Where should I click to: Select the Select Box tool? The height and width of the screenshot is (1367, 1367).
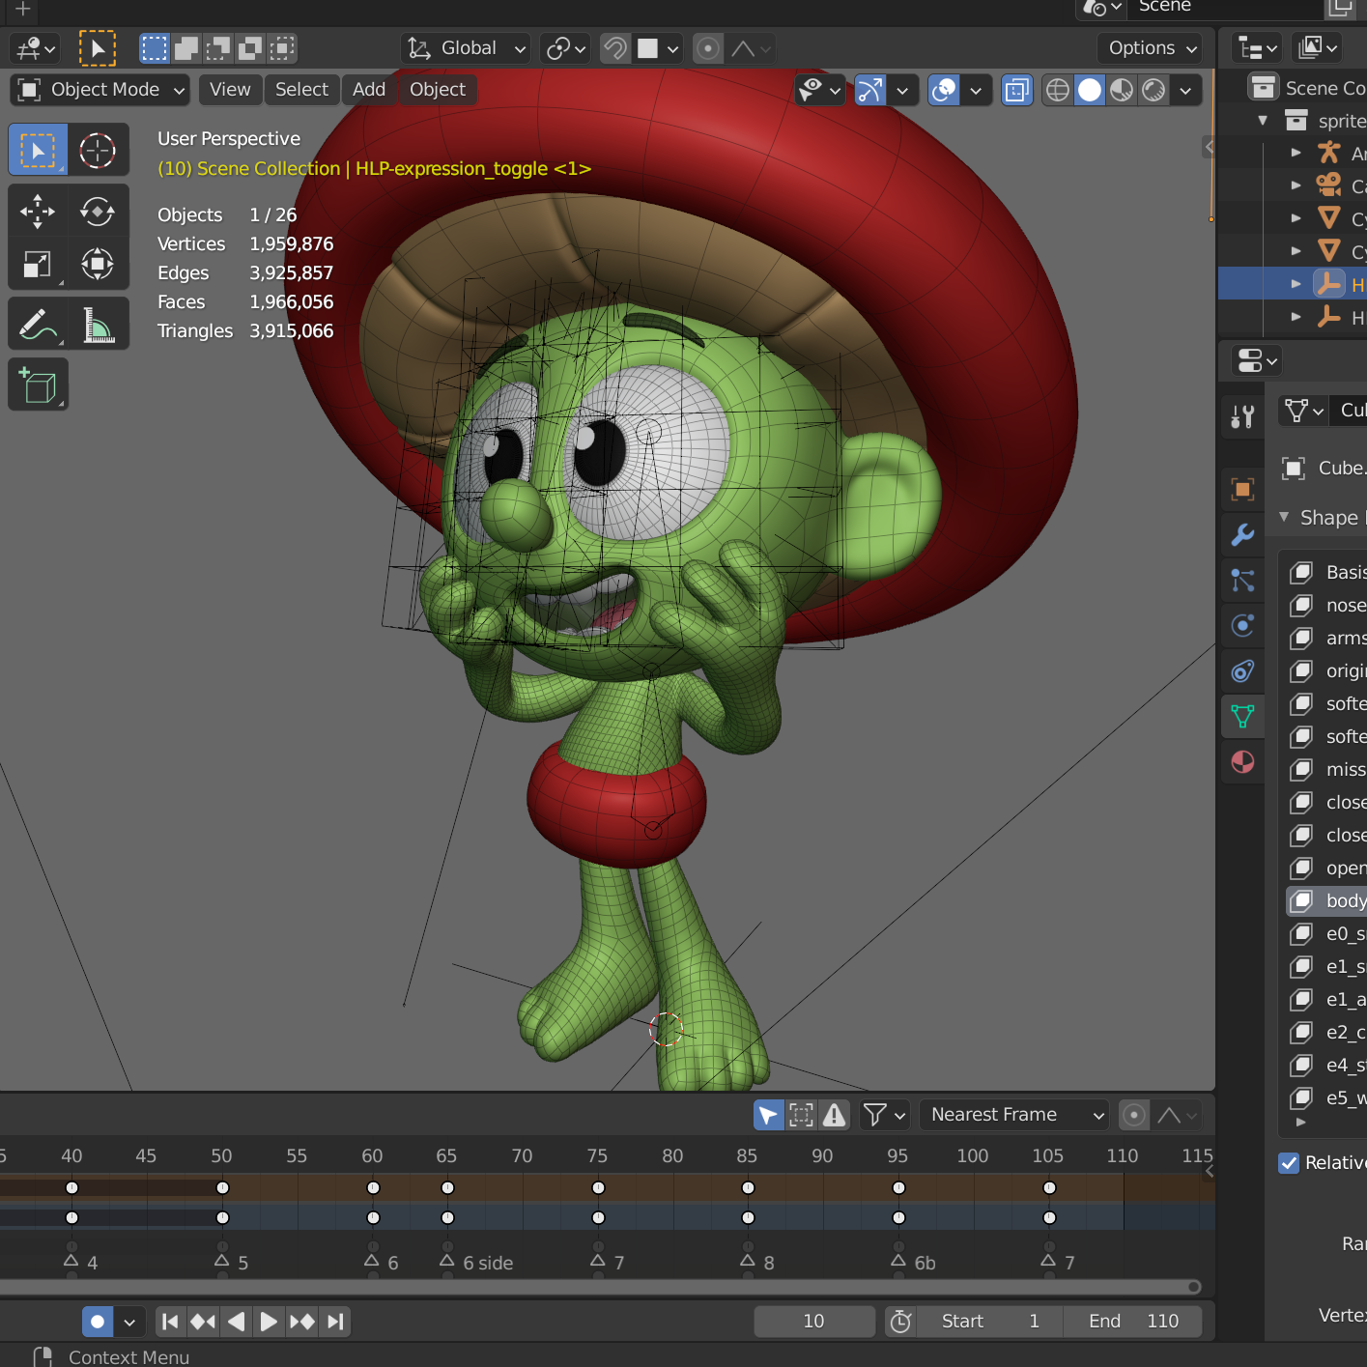[38, 151]
